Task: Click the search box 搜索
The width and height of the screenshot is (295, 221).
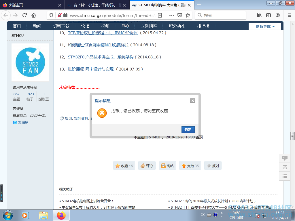Action: (220, 16)
